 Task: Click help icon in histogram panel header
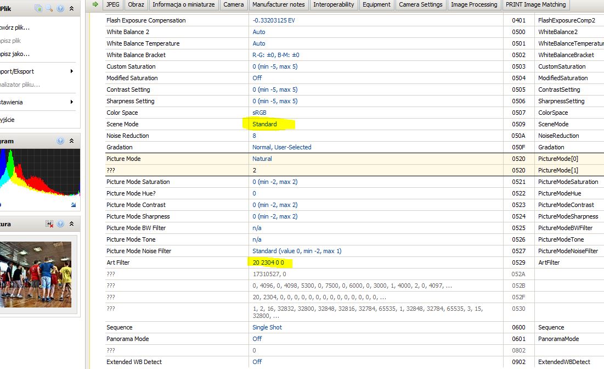click(60, 141)
